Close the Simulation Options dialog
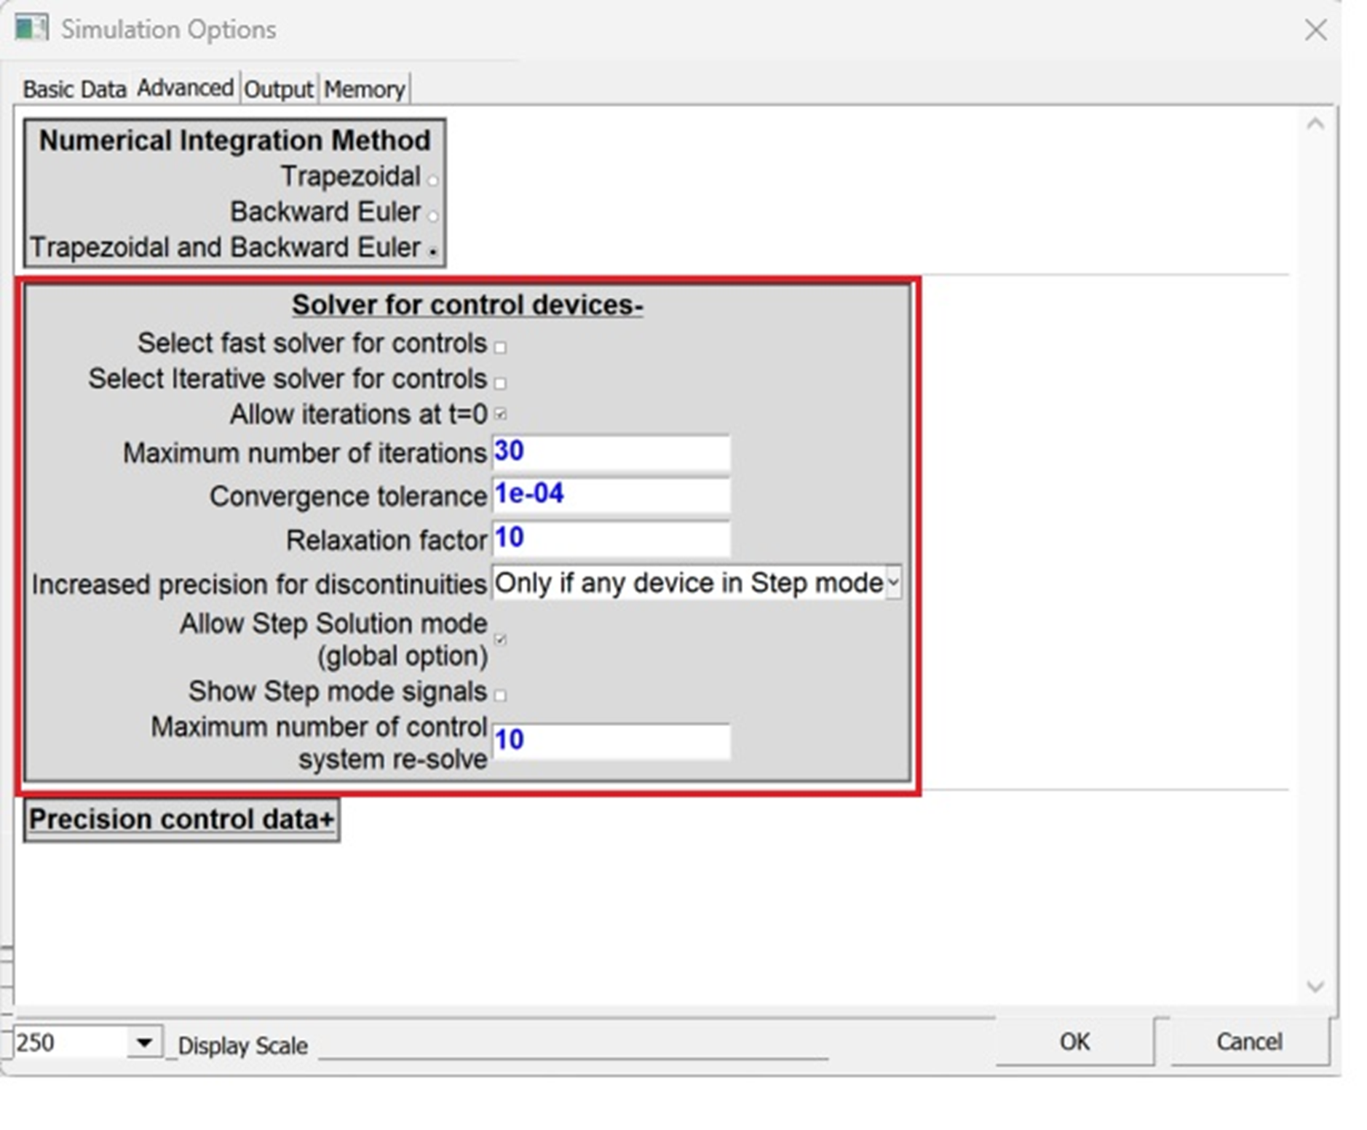This screenshot has width=1367, height=1130. click(x=1315, y=31)
